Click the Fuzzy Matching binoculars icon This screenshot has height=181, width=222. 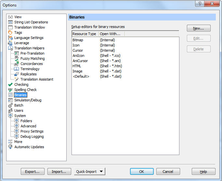[x=17, y=58]
